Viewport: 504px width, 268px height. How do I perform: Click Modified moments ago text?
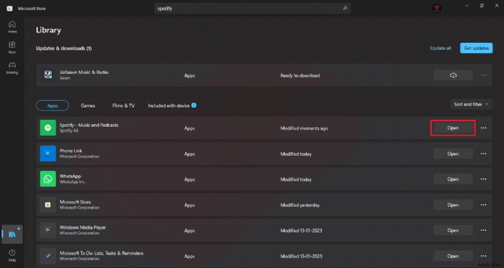pos(304,129)
